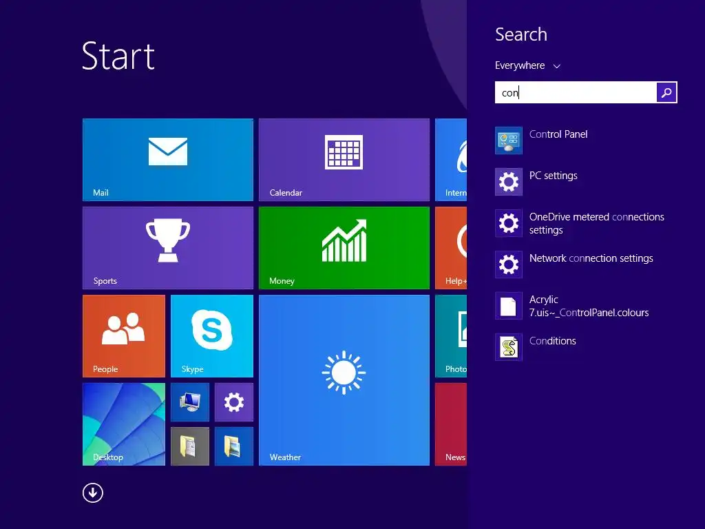Select the Control Panel result text
Screen dimensions: 705x529
[558, 134]
